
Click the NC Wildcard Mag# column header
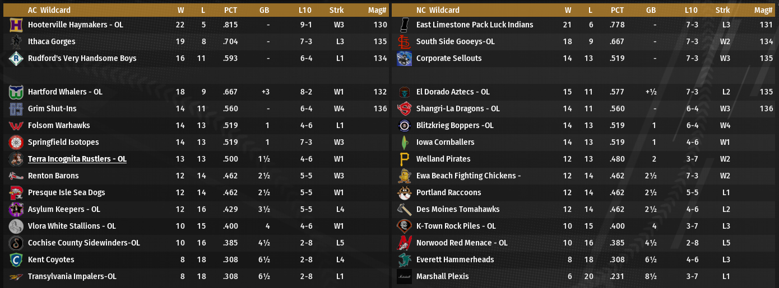coord(763,10)
